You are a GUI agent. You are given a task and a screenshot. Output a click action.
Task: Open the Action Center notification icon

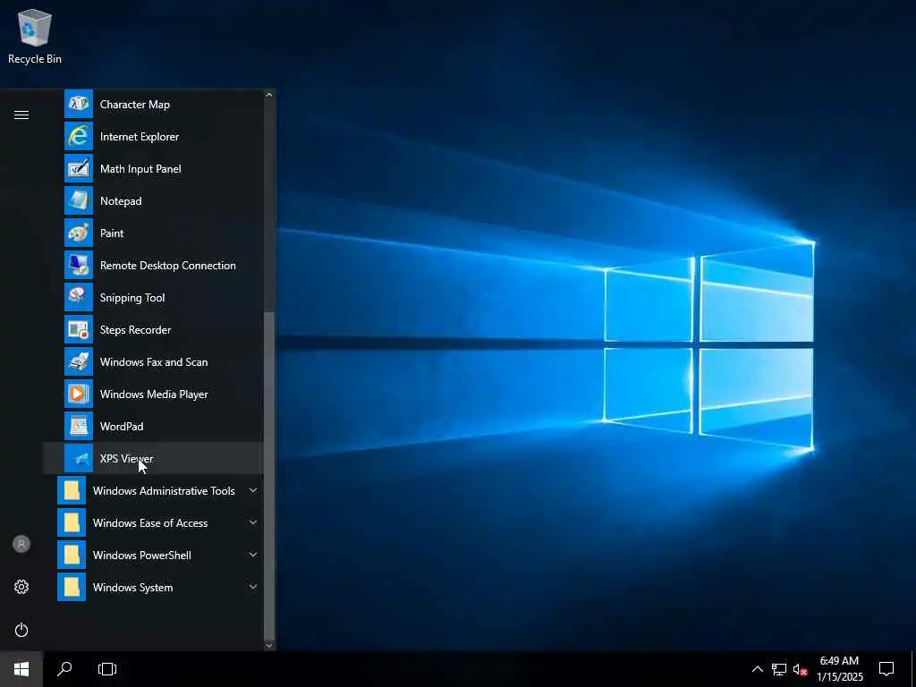(x=886, y=669)
